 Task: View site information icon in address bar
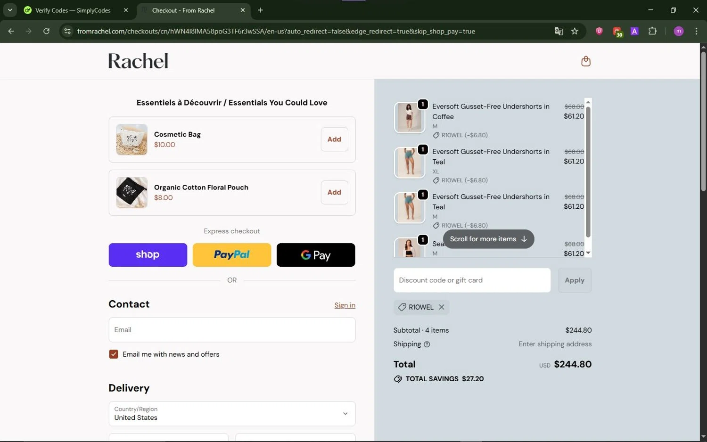67,31
